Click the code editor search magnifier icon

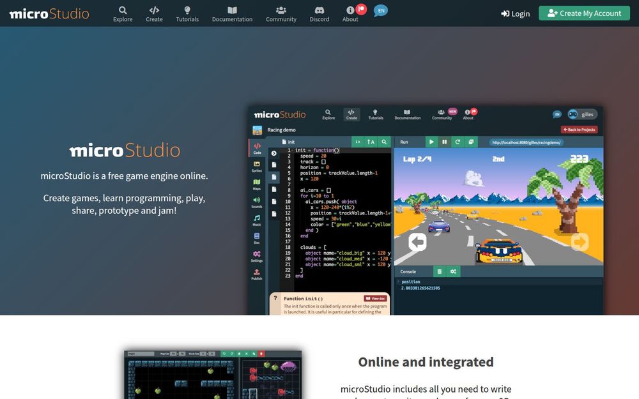384,142
